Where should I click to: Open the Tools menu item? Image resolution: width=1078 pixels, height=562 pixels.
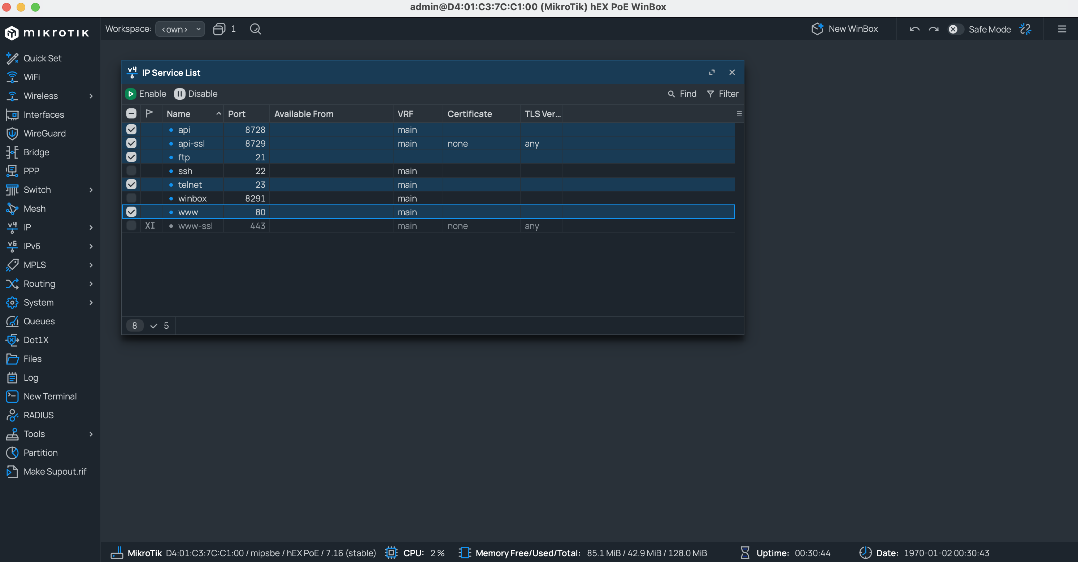(x=50, y=434)
